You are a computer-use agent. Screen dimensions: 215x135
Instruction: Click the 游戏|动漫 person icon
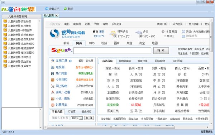point(53,92)
